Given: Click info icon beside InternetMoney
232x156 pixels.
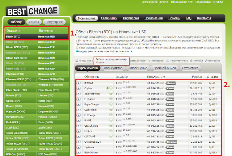Looking at the screenshot, I should pyautogui.click(x=79, y=94).
